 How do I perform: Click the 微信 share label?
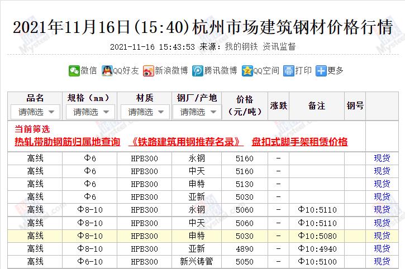pos(89,70)
